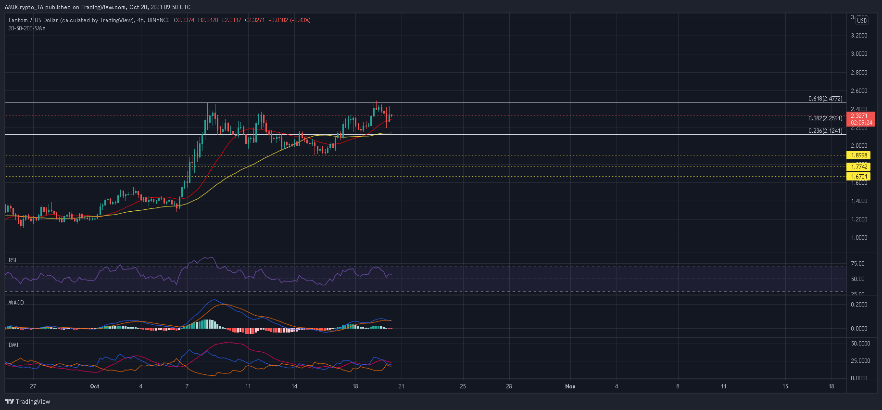Click the Nov date label on time axis
The width and height of the screenshot is (882, 410).
[570, 386]
